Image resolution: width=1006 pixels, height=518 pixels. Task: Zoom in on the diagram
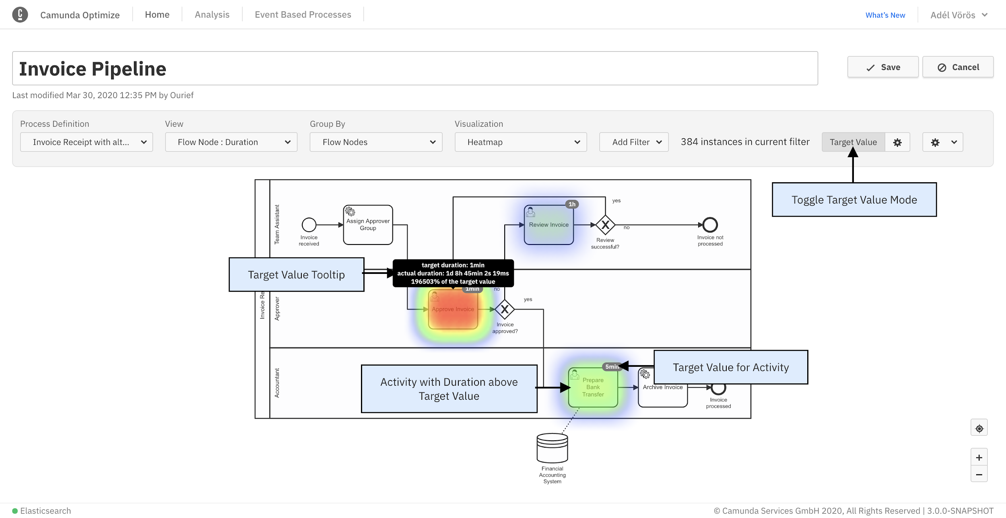coord(979,458)
